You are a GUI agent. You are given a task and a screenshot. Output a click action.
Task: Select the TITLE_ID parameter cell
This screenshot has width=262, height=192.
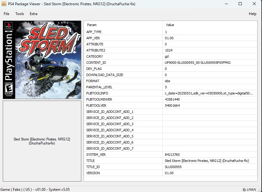pyautogui.click(x=123, y=167)
